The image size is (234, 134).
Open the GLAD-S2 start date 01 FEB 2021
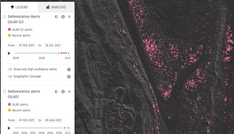[x=26, y=45]
